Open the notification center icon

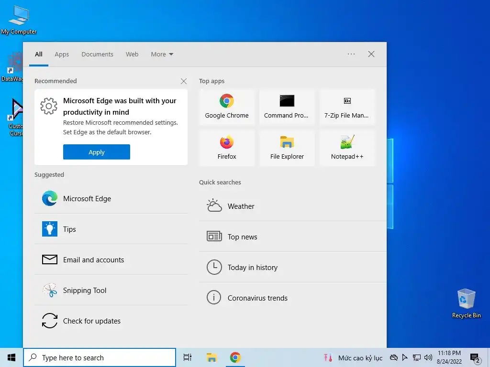tap(475, 358)
